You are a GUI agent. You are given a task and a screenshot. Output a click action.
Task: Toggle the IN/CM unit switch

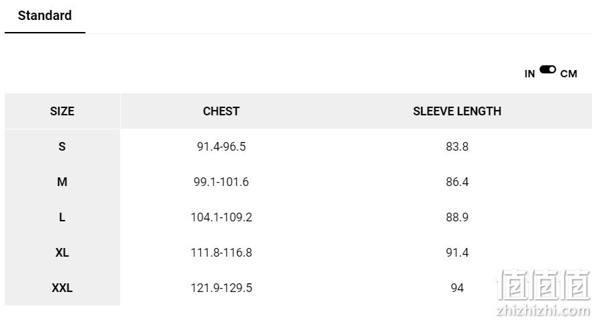click(x=547, y=69)
